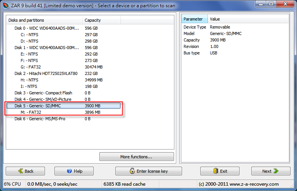Click the green double-arrow on Next button
This screenshot has width=297, height=191.
pos(276,171)
